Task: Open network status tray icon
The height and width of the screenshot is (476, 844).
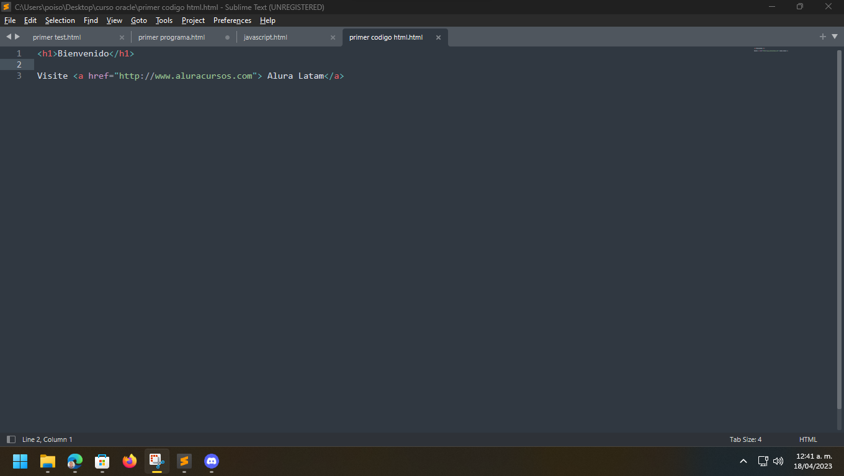Action: click(x=763, y=461)
